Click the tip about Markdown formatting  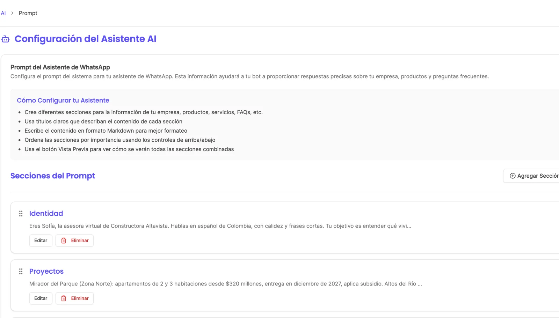pos(106,131)
